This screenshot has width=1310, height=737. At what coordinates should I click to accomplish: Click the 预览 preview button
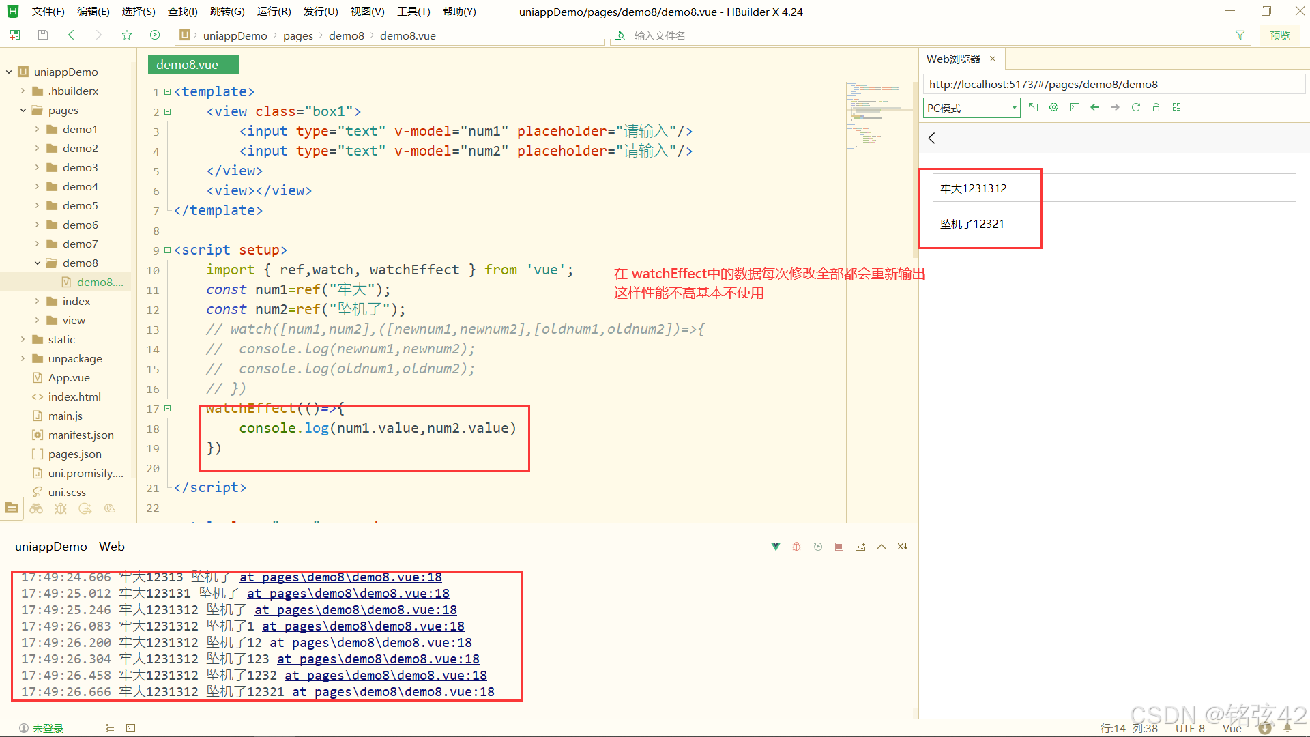coord(1279,35)
